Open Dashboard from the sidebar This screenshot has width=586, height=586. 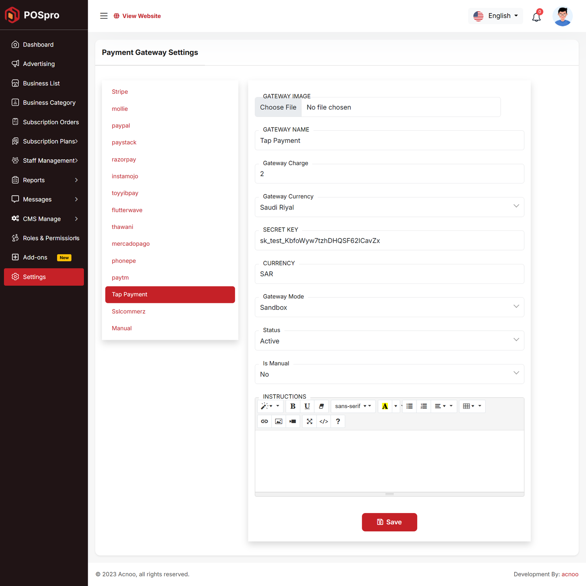click(38, 45)
